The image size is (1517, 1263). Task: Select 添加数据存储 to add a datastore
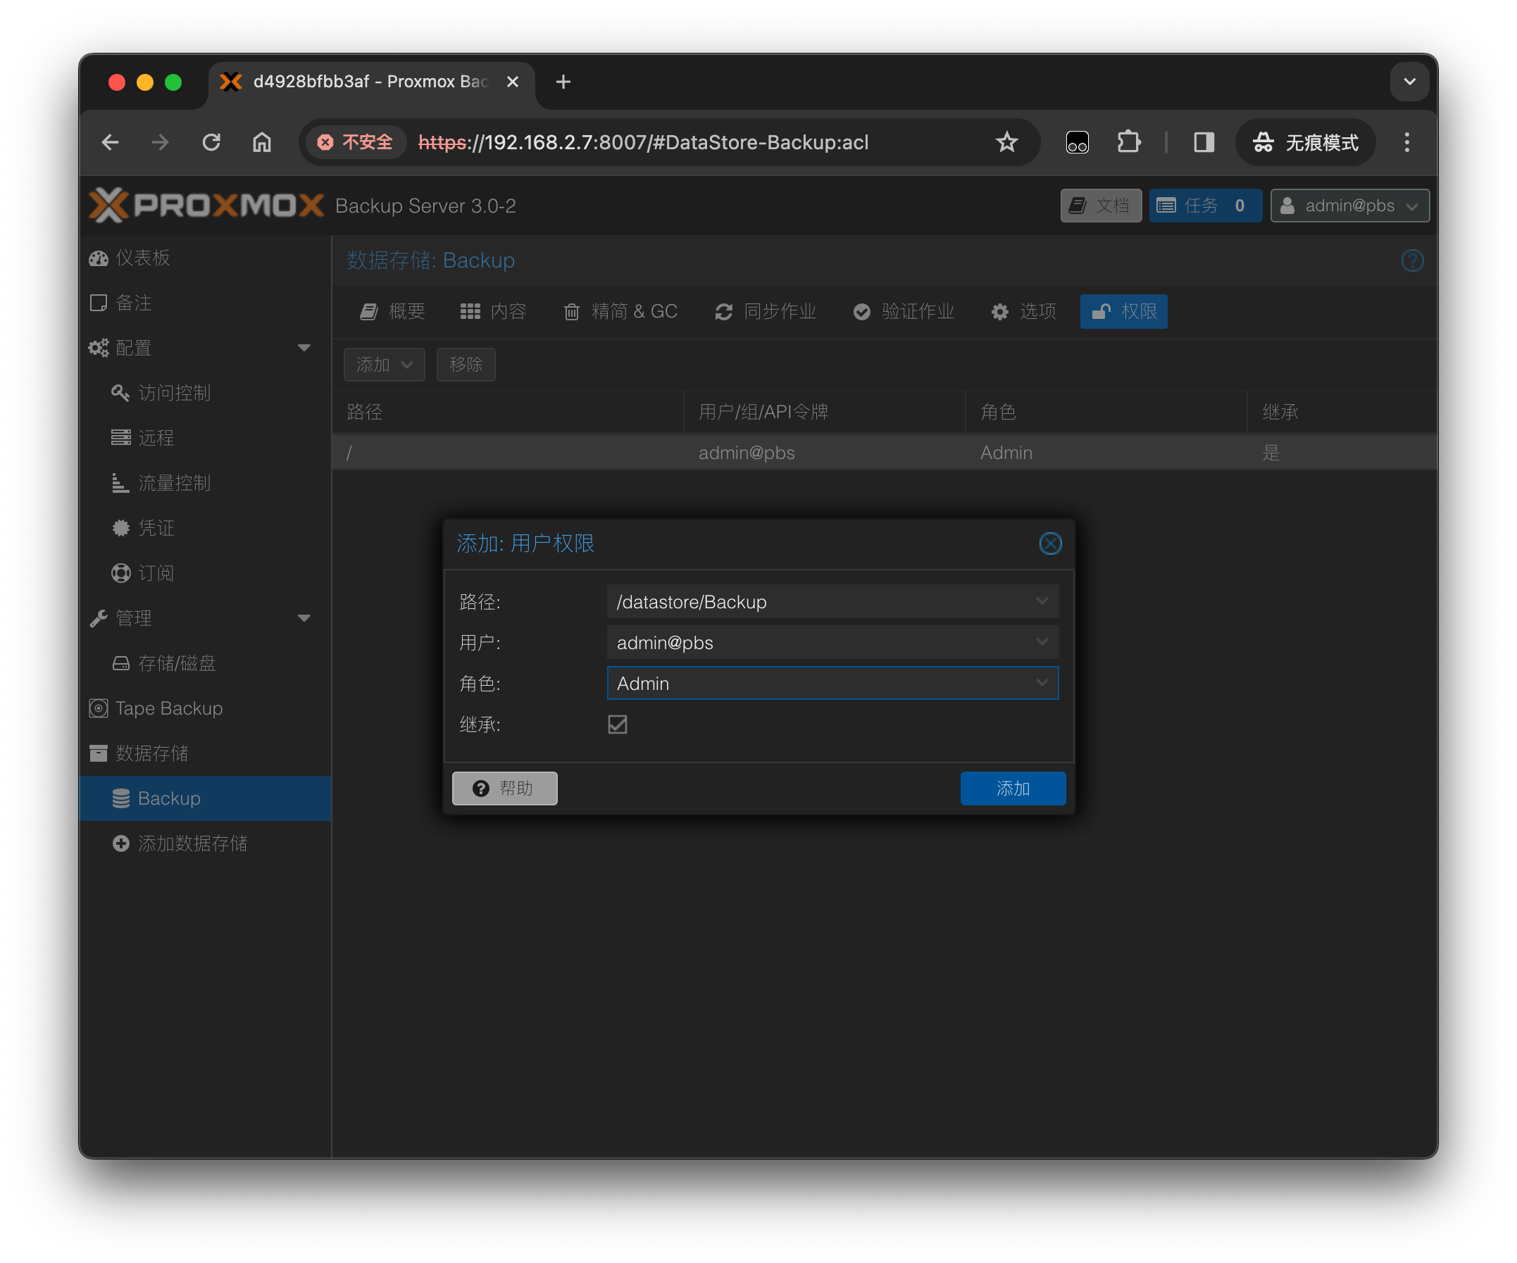pyautogui.click(x=193, y=843)
